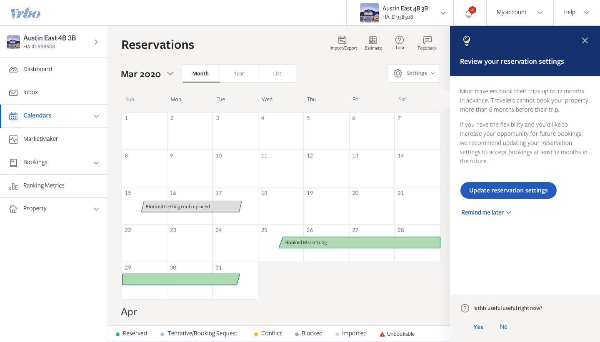Select March 23 calendar cell
This screenshot has width=600, height=342.
[x=190, y=243]
